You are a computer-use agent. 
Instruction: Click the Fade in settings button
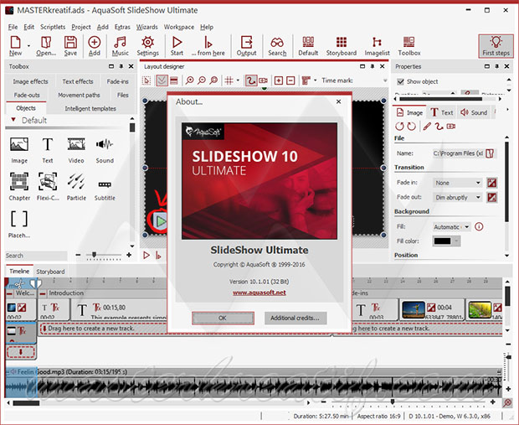click(492, 183)
